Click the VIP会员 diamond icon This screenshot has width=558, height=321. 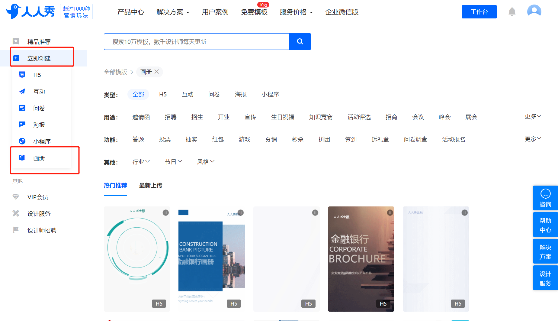click(16, 197)
